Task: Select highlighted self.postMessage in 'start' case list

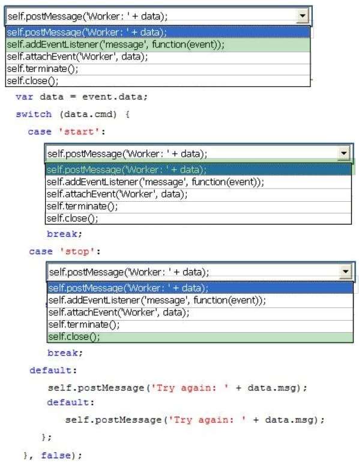Action: (198, 169)
